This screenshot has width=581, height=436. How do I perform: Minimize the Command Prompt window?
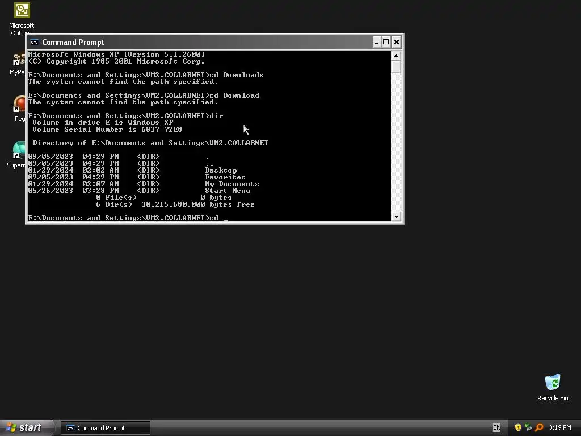[377, 42]
